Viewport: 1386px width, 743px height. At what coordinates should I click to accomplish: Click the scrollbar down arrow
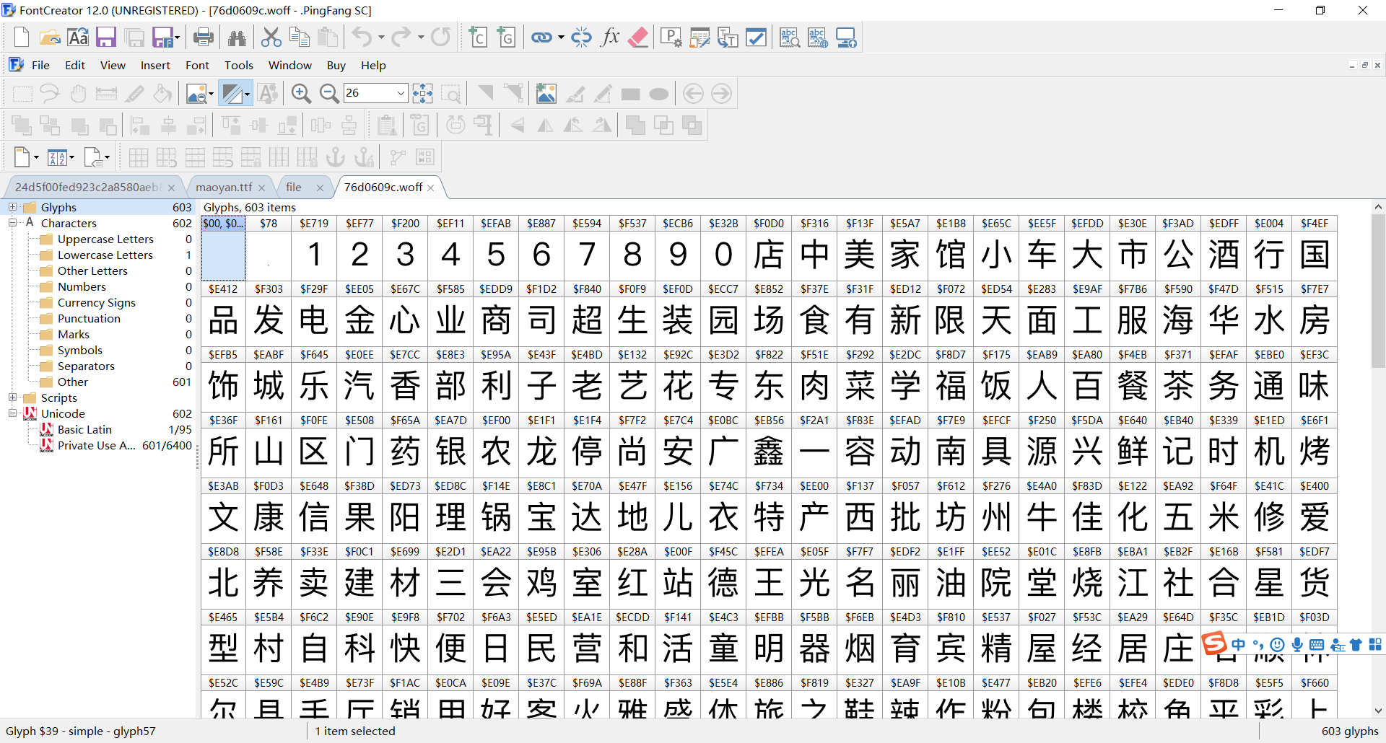[1378, 711]
